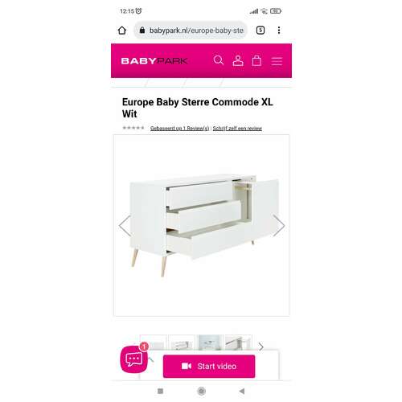Tap the browser home icon

pyautogui.click(x=122, y=31)
